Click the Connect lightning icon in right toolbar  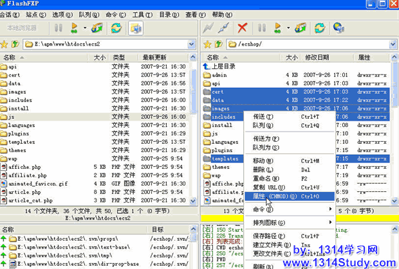click(x=208, y=28)
